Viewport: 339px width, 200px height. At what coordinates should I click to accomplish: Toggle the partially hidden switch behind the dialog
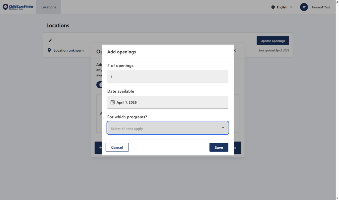coord(99,85)
